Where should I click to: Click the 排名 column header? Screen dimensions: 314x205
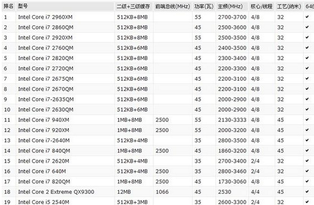click(x=8, y=6)
